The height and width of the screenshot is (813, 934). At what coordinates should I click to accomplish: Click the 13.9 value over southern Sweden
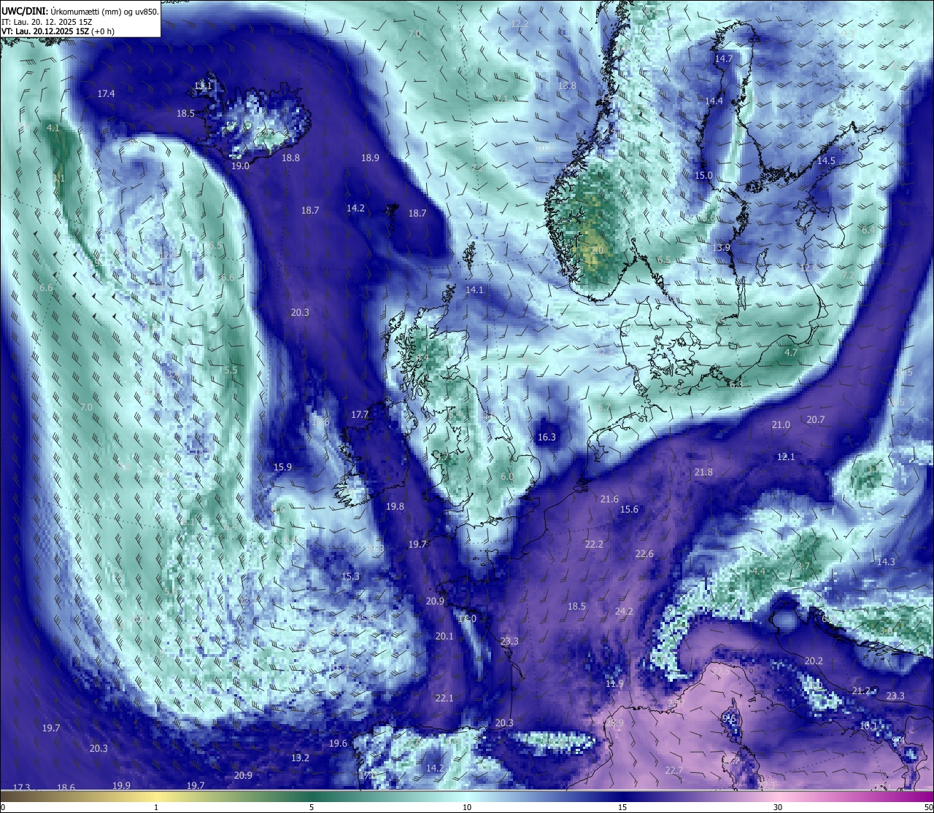pyautogui.click(x=721, y=247)
